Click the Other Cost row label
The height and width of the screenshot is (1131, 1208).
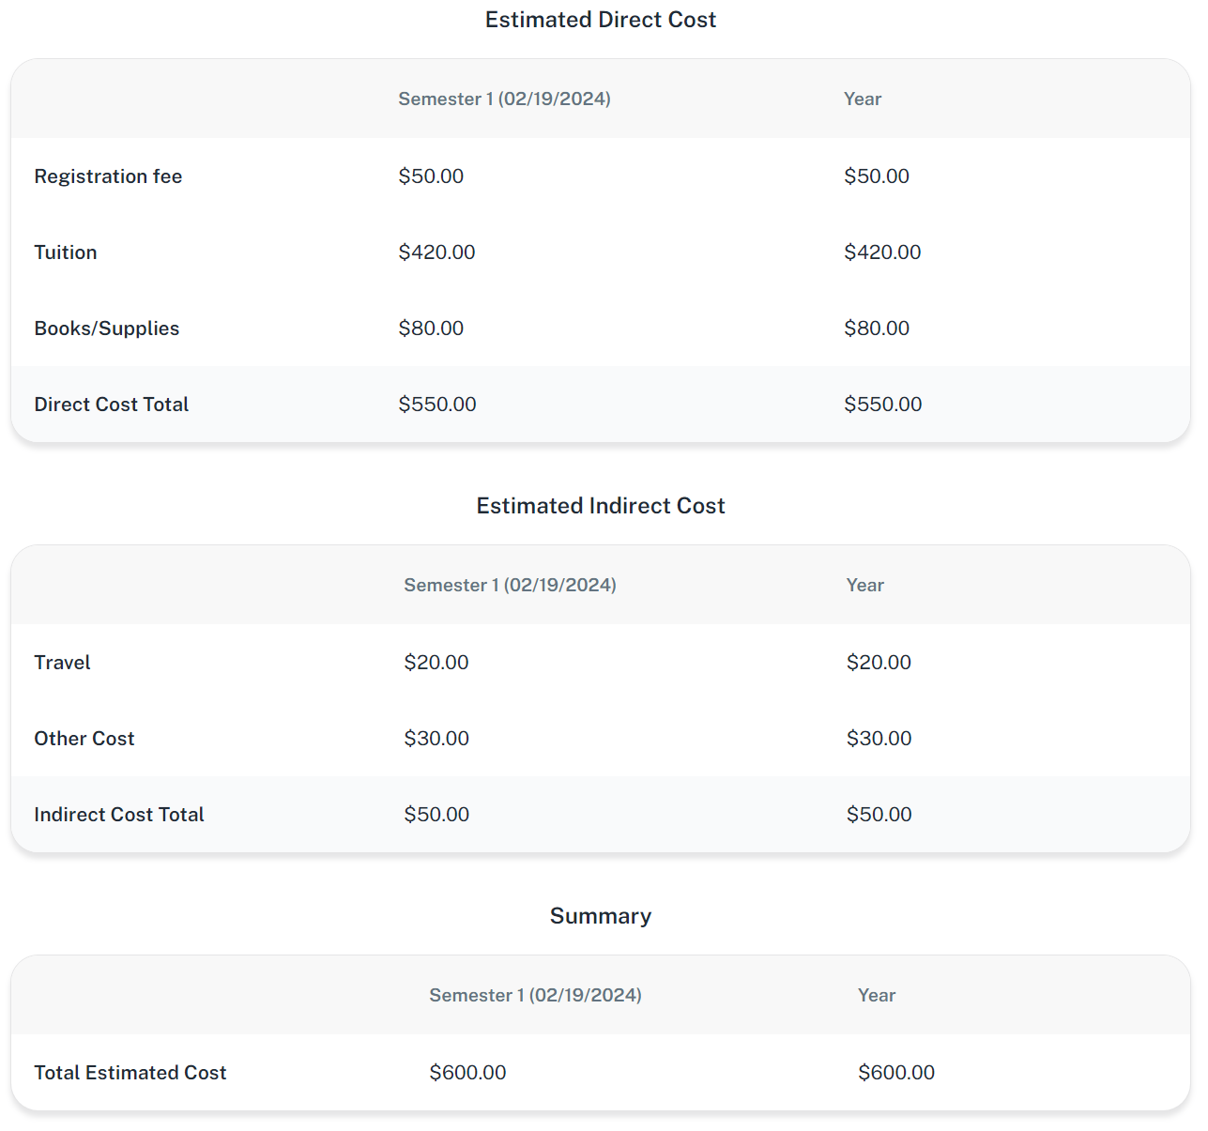click(84, 739)
